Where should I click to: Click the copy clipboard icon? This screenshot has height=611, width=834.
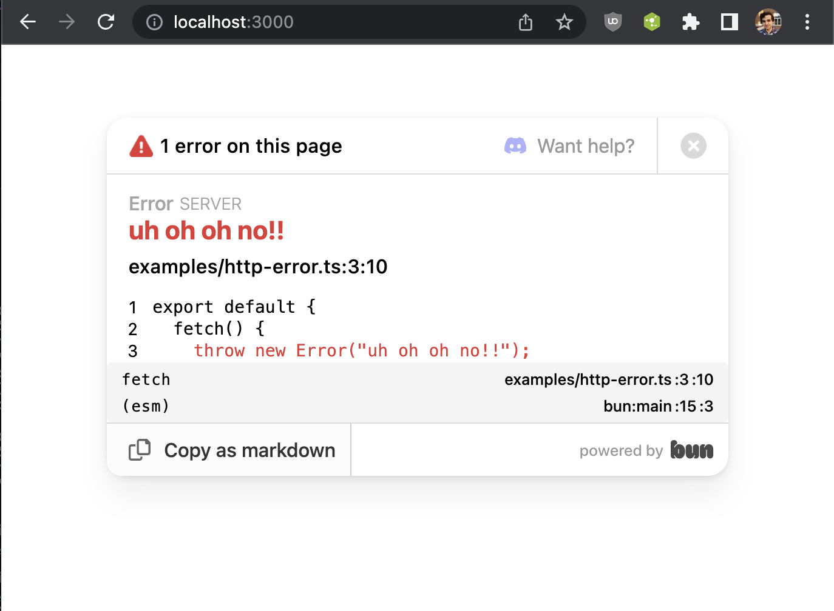click(x=140, y=450)
